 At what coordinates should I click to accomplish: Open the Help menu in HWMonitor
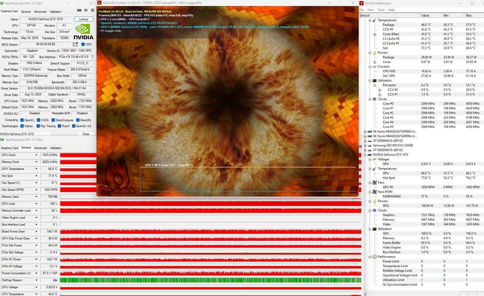[391, 10]
